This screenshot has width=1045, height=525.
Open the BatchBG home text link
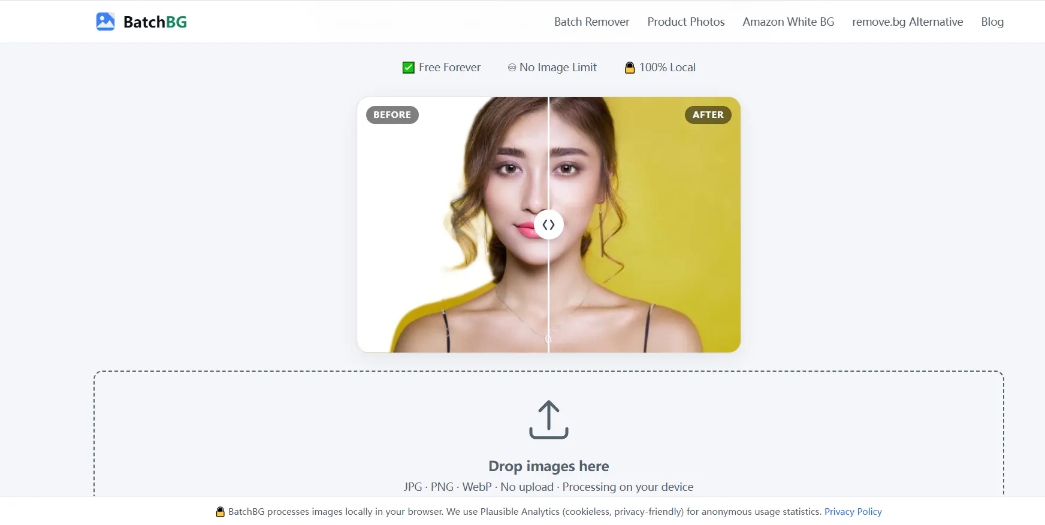coord(155,22)
